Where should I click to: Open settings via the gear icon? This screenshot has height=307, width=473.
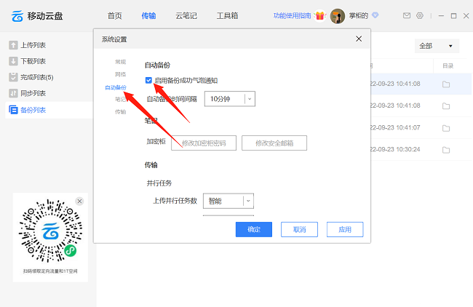pyautogui.click(x=420, y=15)
